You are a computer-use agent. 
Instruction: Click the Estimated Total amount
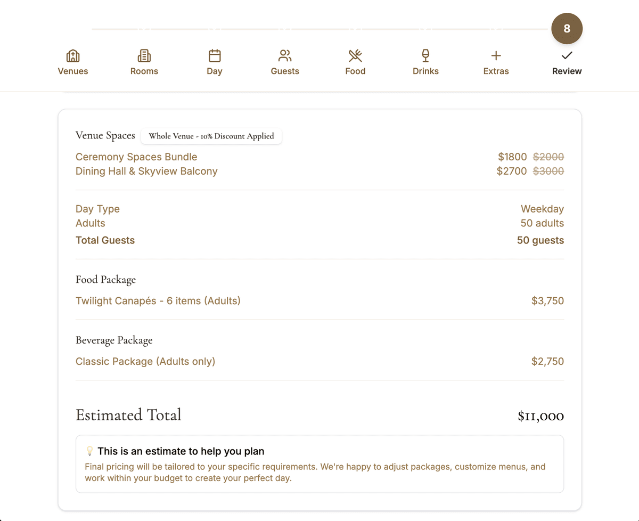coord(540,416)
